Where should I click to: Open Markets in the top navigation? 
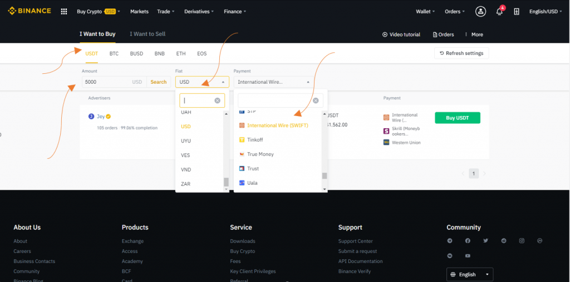(139, 12)
